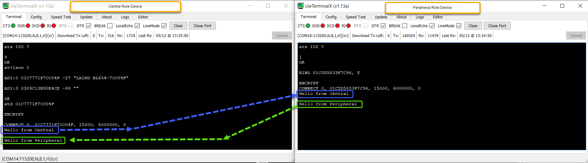Open About tab in Central window
Image resolution: width=588 pixels, height=163 pixels.
[x=107, y=17]
